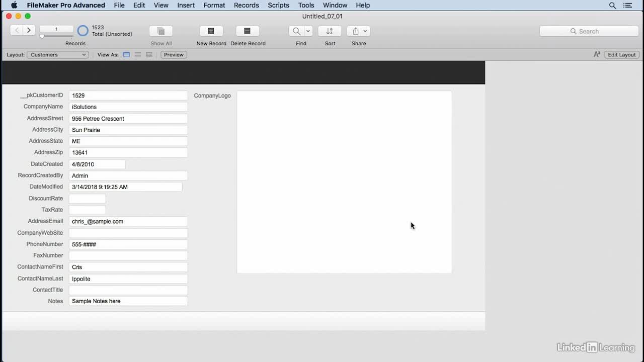Switch to List view icon

pyautogui.click(x=138, y=55)
